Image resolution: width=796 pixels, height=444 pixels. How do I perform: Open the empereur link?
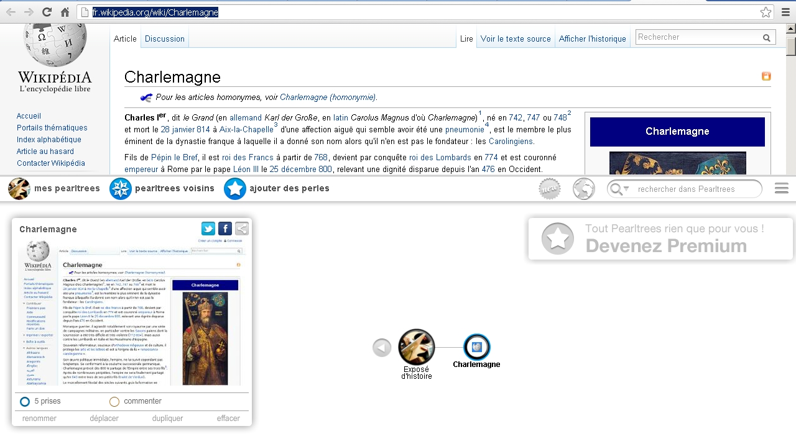(x=142, y=170)
